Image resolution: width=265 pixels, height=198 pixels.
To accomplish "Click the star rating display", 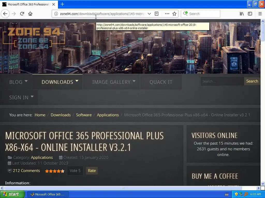I will [55, 171].
